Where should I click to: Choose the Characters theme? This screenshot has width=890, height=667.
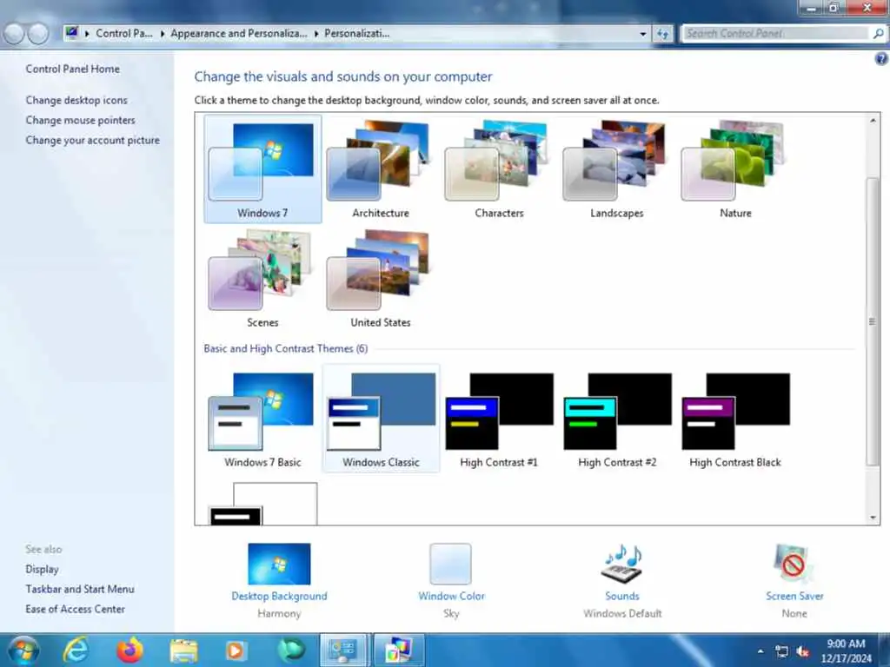498,169
